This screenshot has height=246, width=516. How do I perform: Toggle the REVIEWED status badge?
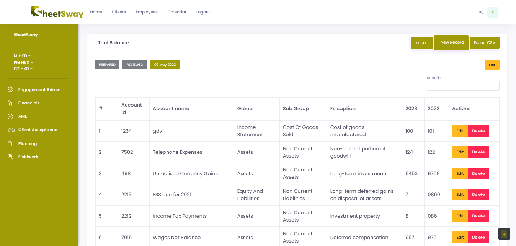tap(135, 65)
